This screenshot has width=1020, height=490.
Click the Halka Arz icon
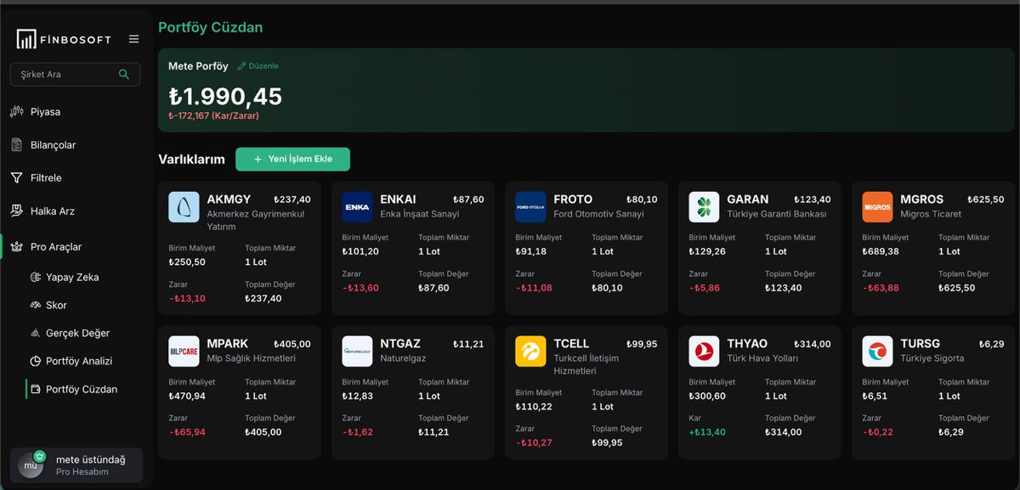16,211
